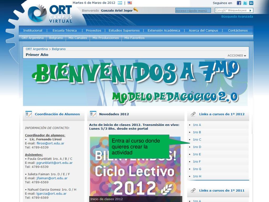The width and height of the screenshot is (269, 202).
Task: Open the Proyectos menu
Action: click(94, 31)
